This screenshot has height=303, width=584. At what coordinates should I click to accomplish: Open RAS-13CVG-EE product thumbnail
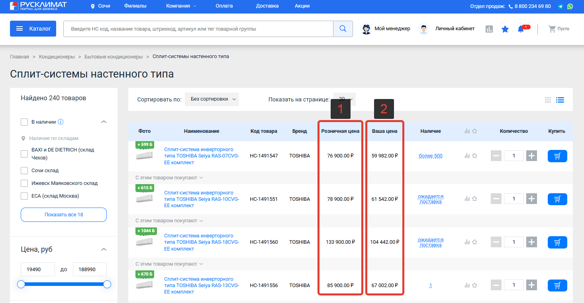[144, 285]
